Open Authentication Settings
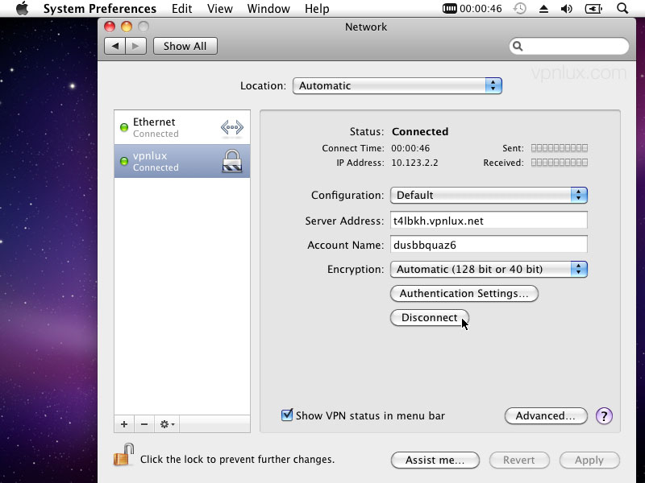 click(x=464, y=294)
